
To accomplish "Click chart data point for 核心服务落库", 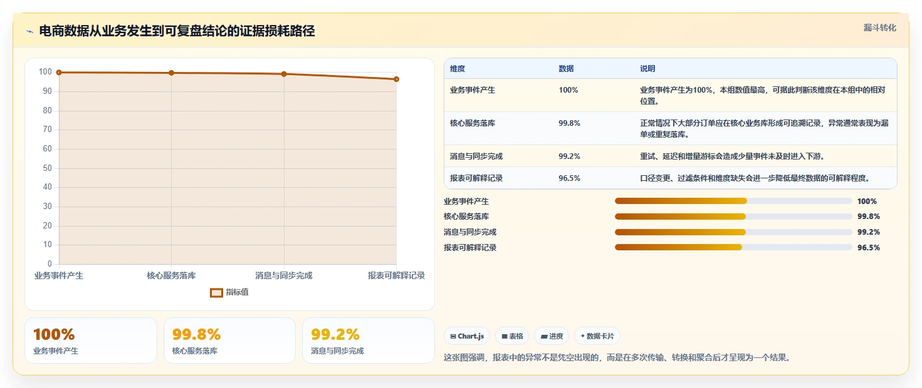I will pyautogui.click(x=171, y=73).
